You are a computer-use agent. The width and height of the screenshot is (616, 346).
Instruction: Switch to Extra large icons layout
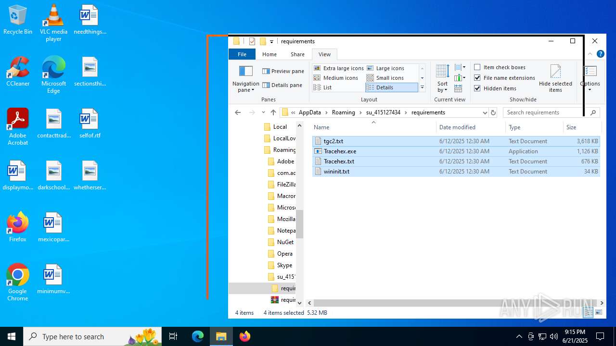pyautogui.click(x=339, y=68)
